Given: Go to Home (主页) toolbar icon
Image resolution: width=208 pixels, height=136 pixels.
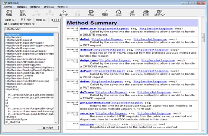Looking at the screenshot, I should click(x=118, y=13).
